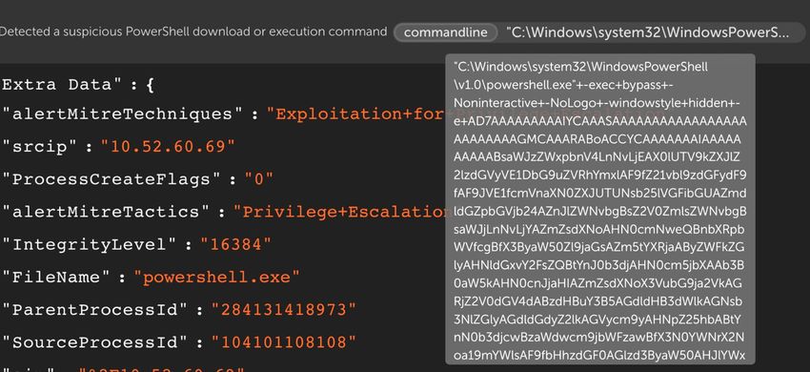
Task: Click the Exploitation+for technique value
Action: pyautogui.click(x=355, y=114)
